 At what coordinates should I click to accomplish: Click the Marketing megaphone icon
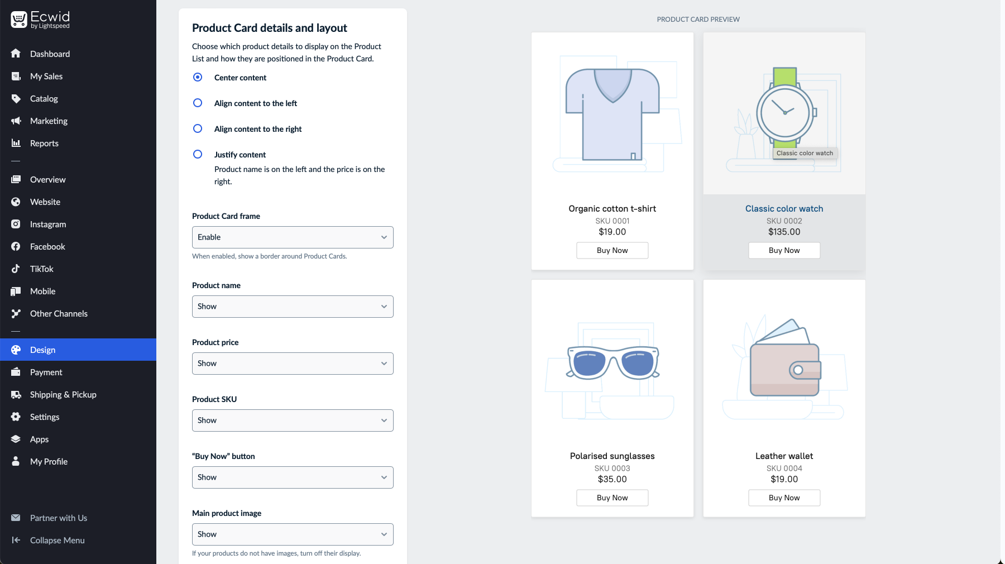(x=16, y=121)
